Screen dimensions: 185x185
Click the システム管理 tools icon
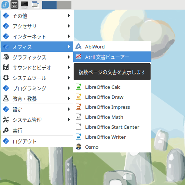tap(6, 120)
